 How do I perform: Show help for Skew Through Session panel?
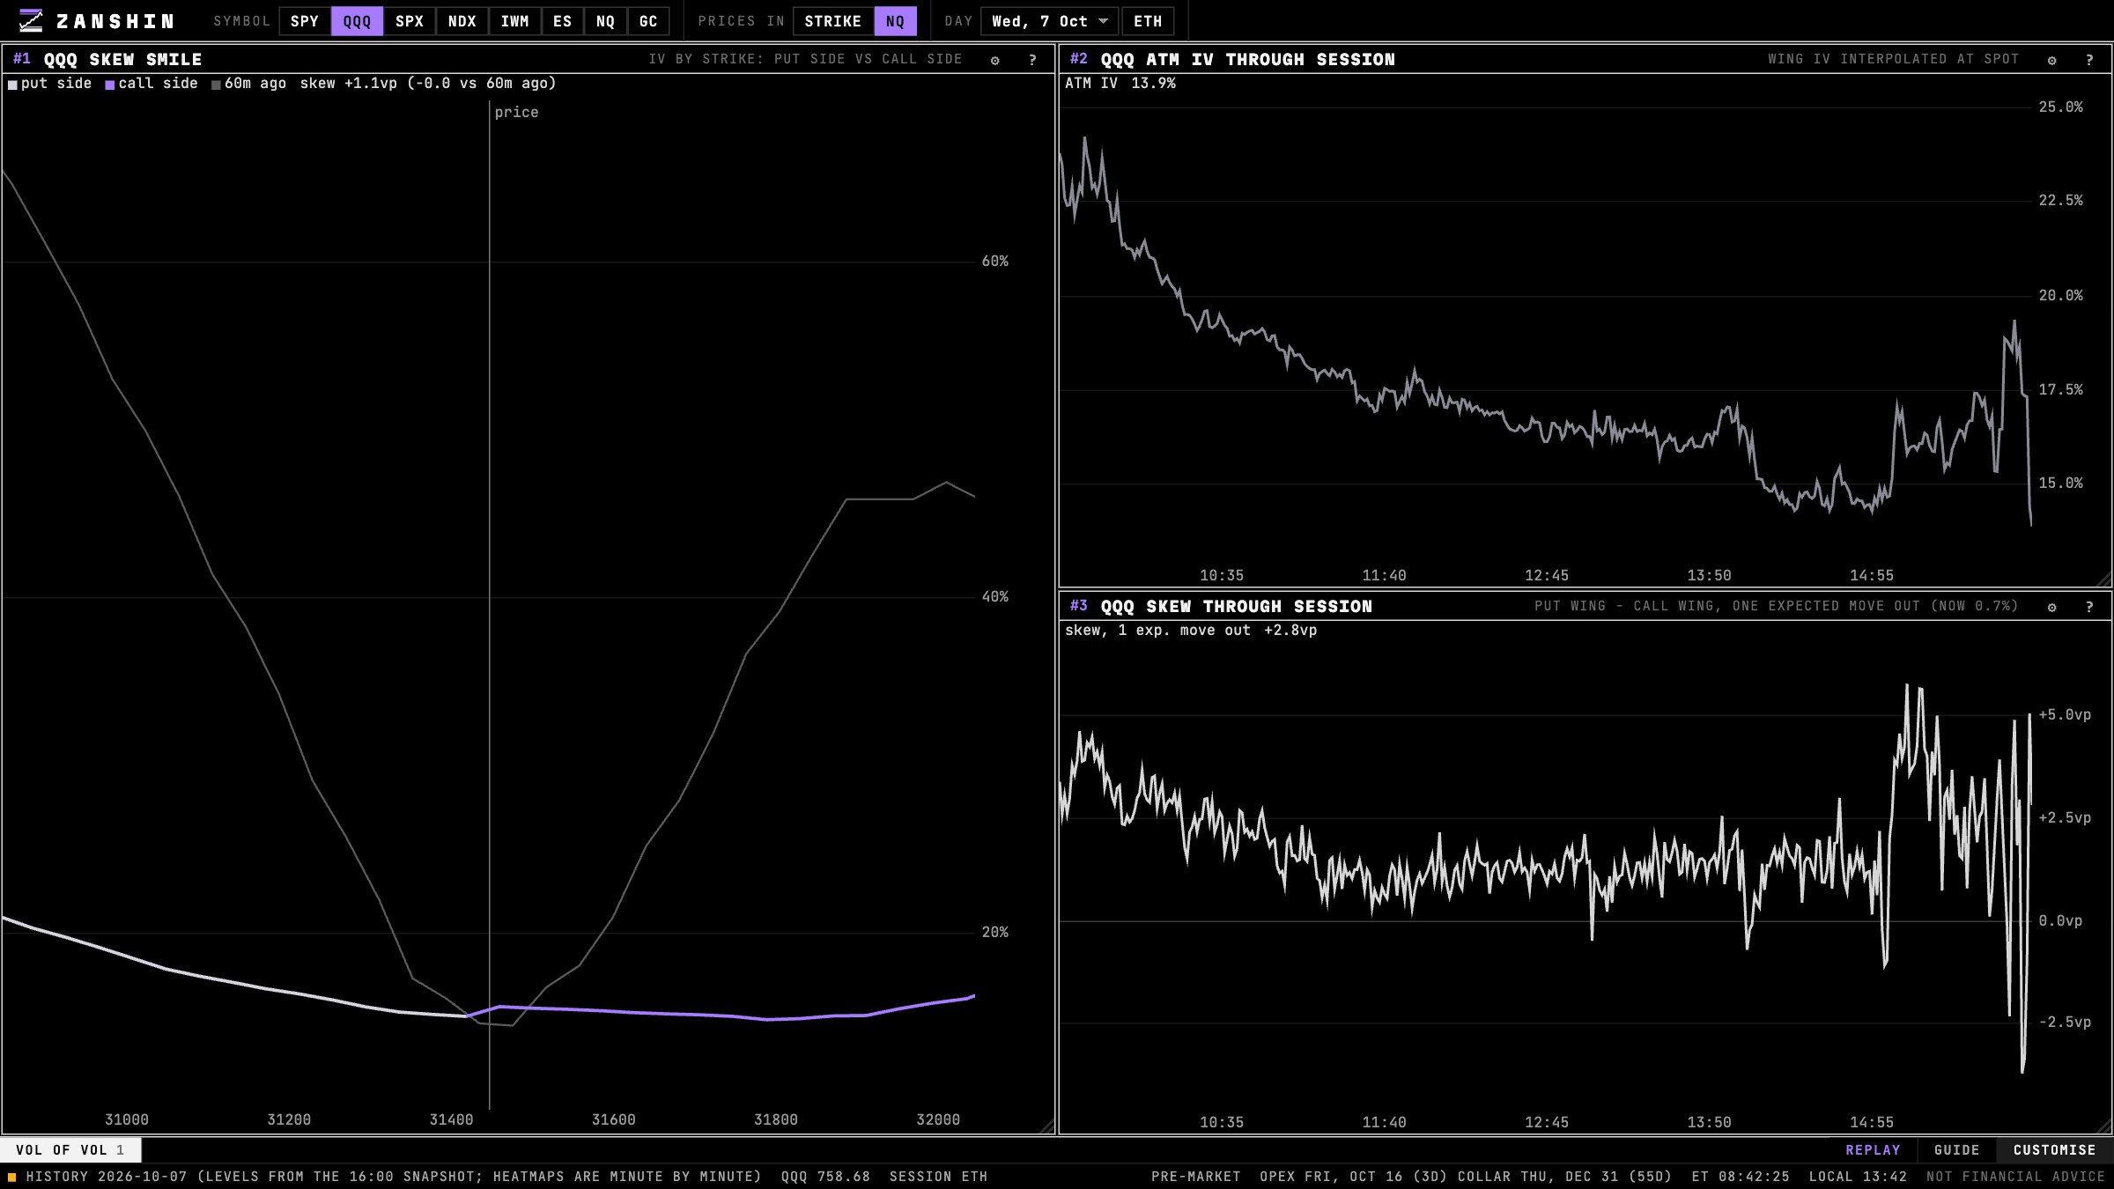[2089, 607]
